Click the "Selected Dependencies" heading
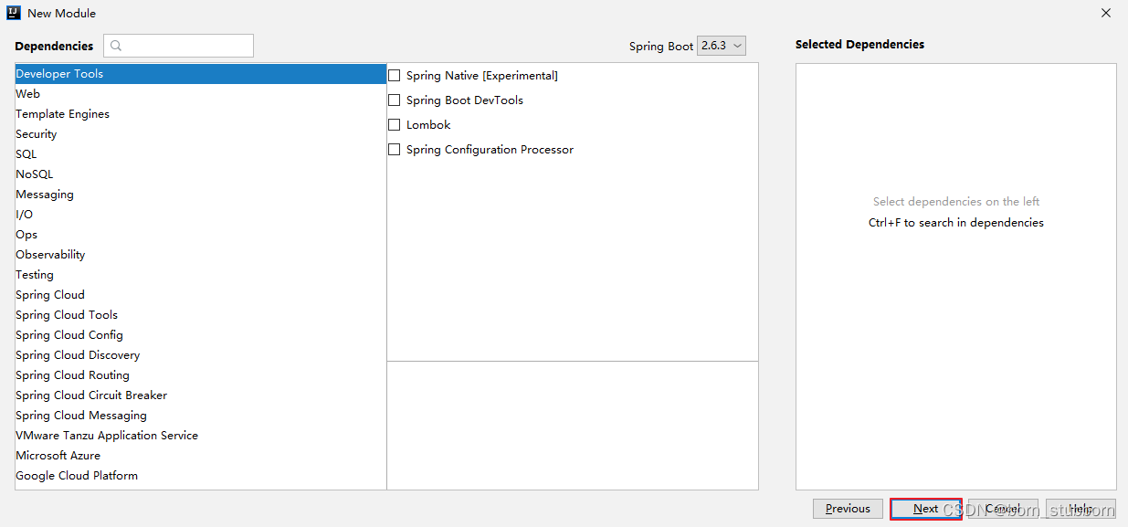Image resolution: width=1128 pixels, height=527 pixels. click(x=859, y=44)
